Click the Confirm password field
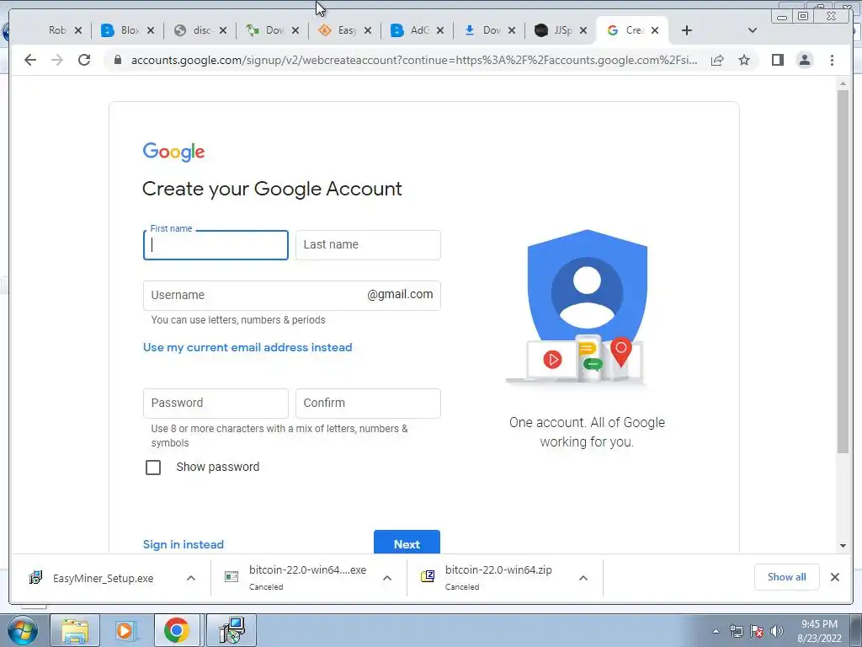This screenshot has width=862, height=647. 368,404
